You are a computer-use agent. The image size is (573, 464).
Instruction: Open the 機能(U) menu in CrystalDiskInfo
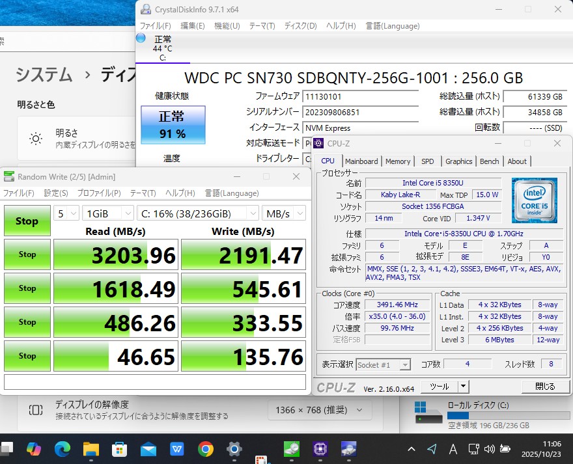(227, 26)
